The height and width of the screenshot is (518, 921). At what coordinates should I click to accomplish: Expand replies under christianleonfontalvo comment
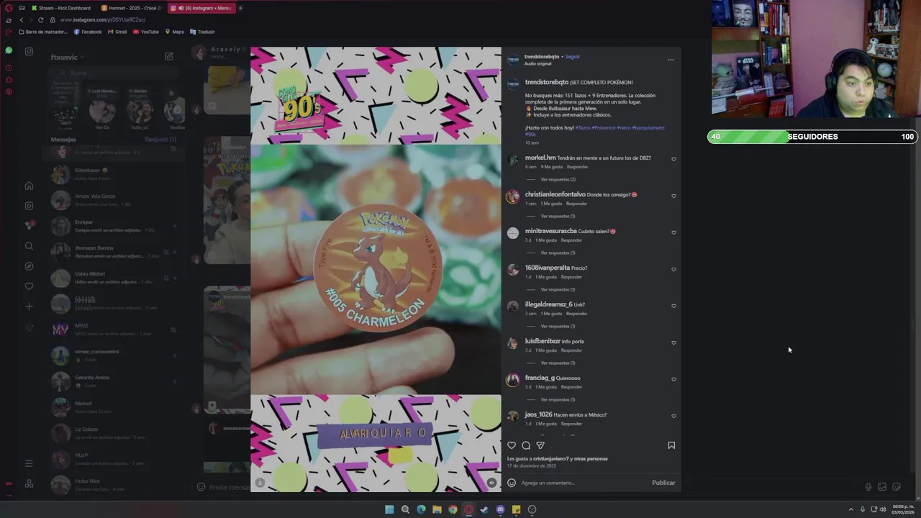(x=558, y=216)
